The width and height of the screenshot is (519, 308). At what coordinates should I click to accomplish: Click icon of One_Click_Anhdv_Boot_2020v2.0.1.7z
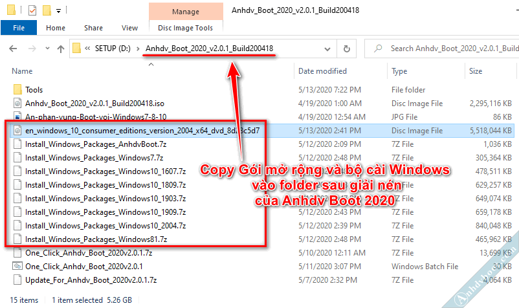click(x=17, y=252)
